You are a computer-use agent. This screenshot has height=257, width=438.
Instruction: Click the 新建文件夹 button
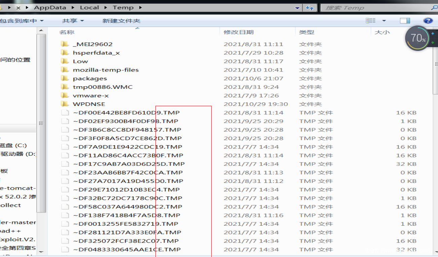[121, 21]
